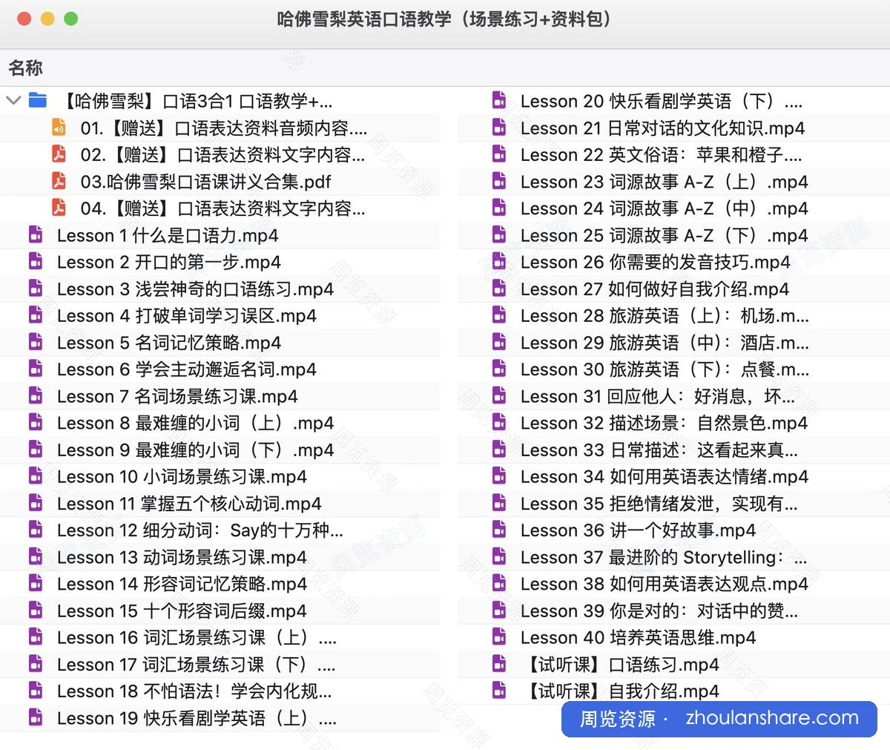890x750 pixels.
Task: Click video icon of Lesson 18 不怕语法
Action: (x=36, y=691)
